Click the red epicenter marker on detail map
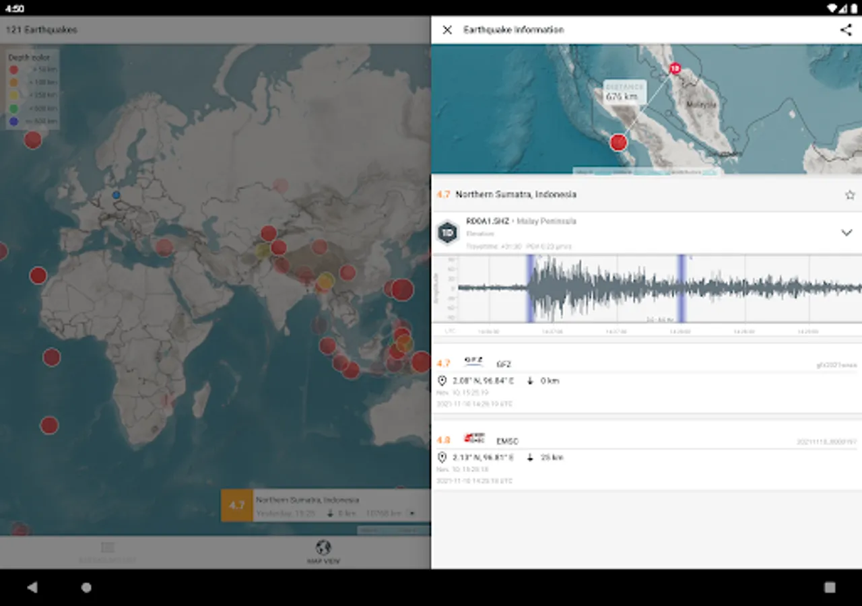The image size is (862, 606). tap(618, 142)
